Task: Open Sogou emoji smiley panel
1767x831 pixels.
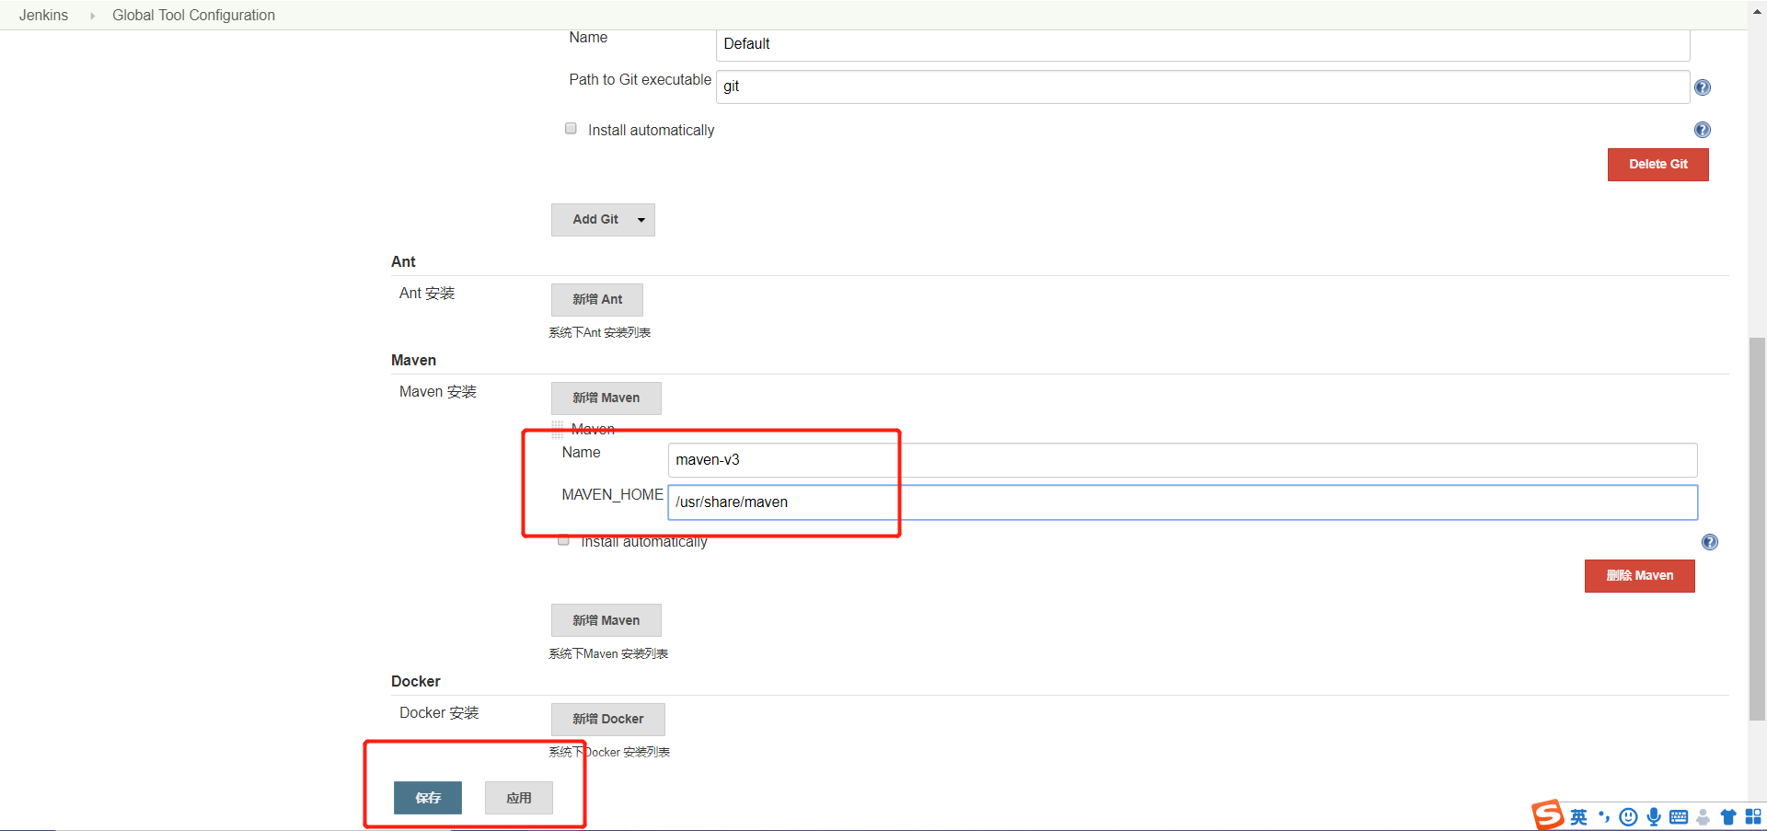Action: (1628, 817)
